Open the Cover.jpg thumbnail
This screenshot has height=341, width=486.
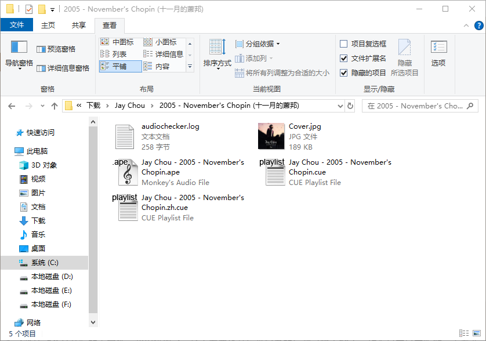click(x=271, y=136)
